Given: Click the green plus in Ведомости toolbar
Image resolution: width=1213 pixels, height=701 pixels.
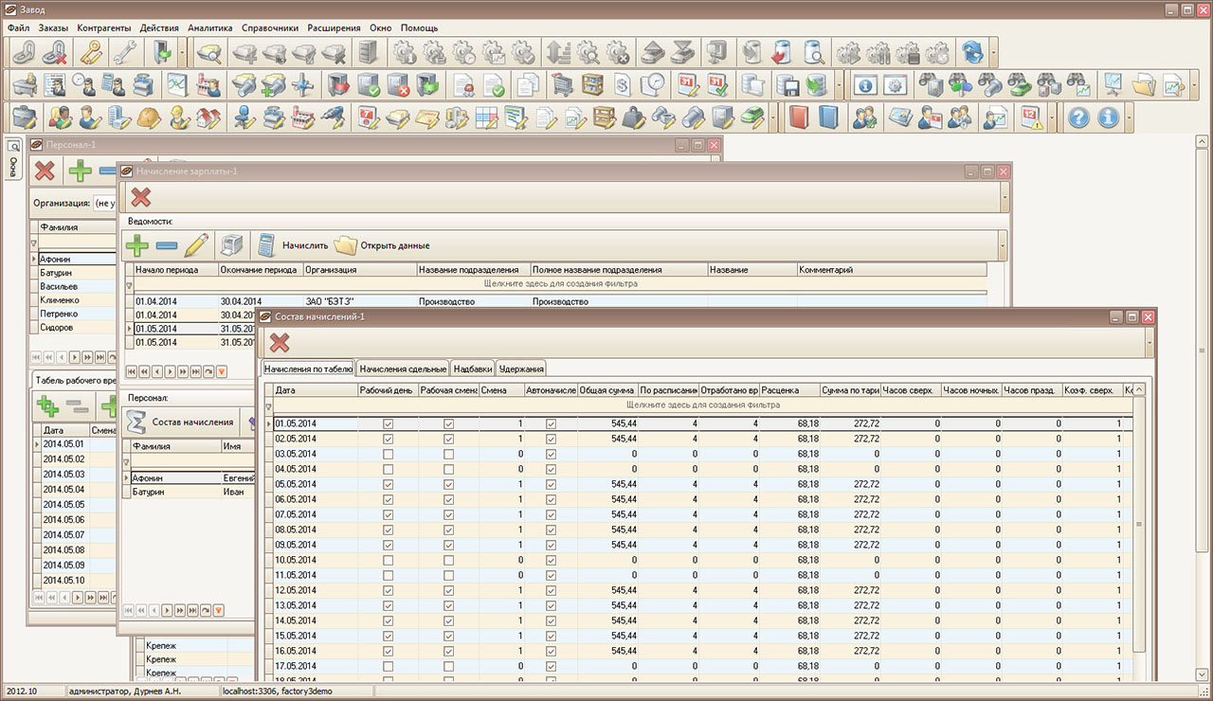Looking at the screenshot, I should 137,246.
